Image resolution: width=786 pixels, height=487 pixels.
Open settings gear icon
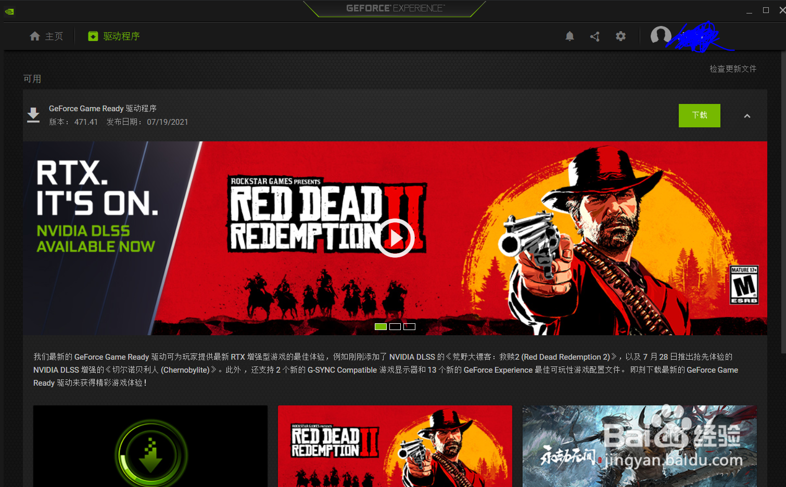(x=620, y=36)
